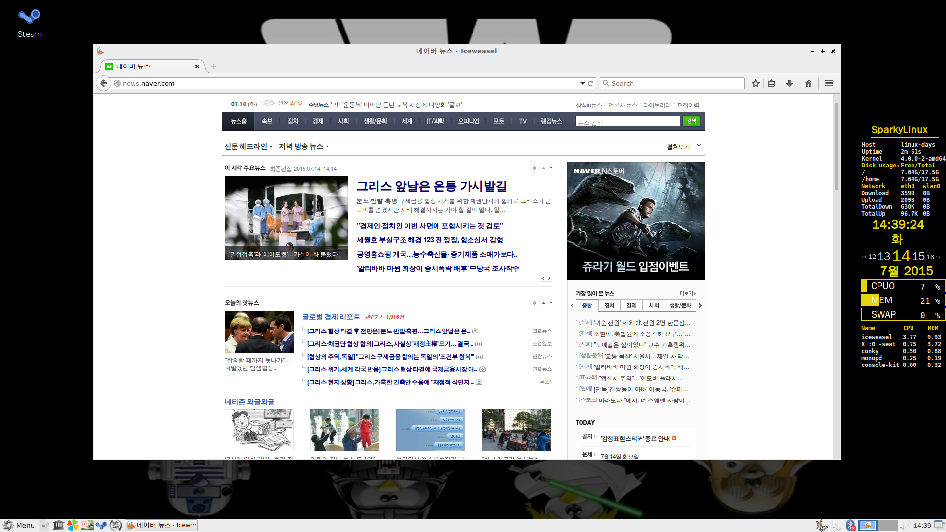Open the butterfly keyboard tray icon
Image resolution: width=946 pixels, height=532 pixels.
(x=821, y=525)
